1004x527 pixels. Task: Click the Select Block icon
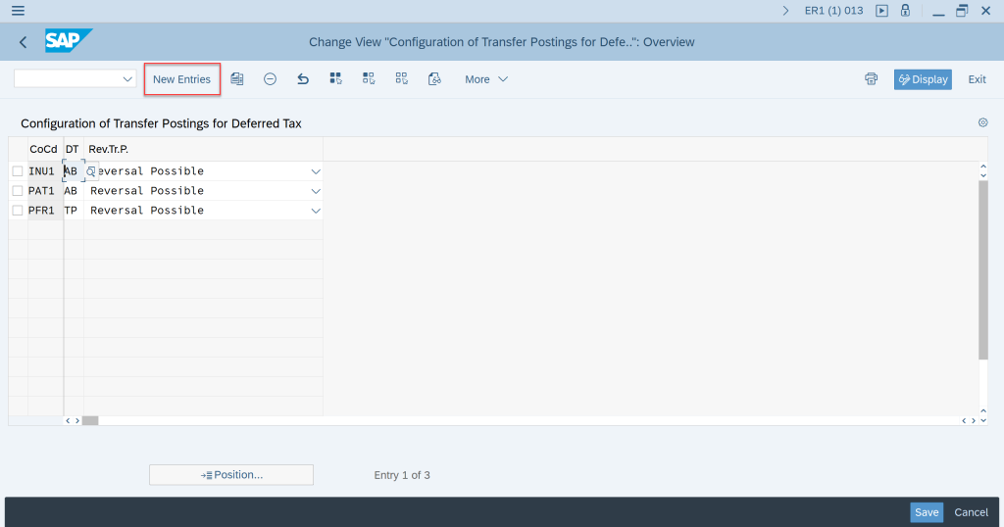tap(369, 78)
